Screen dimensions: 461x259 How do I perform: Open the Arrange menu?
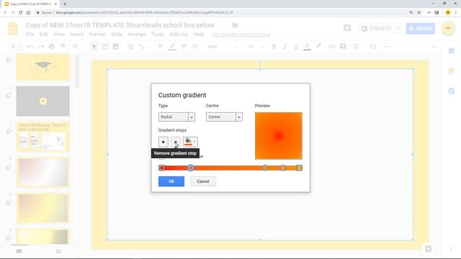(136, 35)
